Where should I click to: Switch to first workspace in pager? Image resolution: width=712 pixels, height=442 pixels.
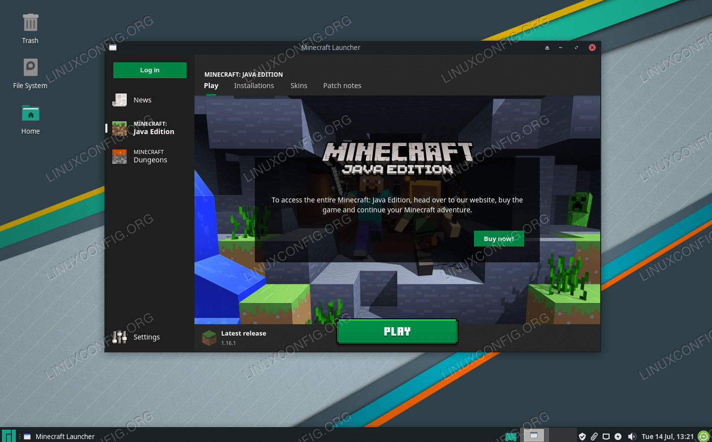pos(534,435)
